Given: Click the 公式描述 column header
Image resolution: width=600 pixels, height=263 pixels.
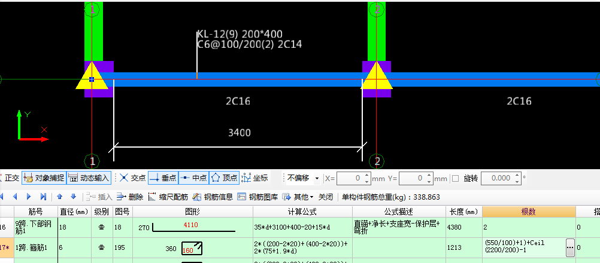Looking at the screenshot, I should 399,212.
